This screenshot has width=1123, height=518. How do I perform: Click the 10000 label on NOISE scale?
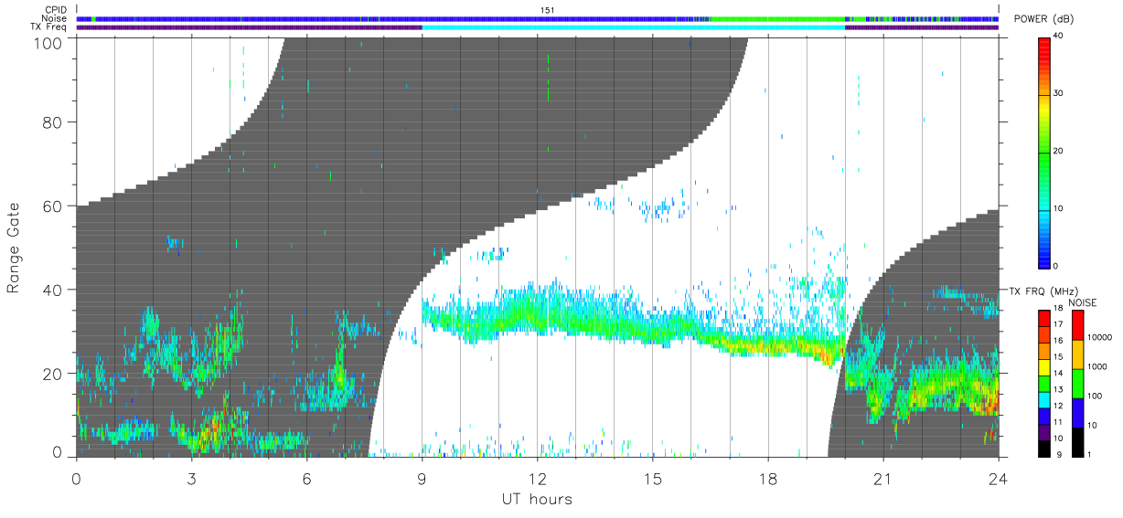[x=1101, y=338]
